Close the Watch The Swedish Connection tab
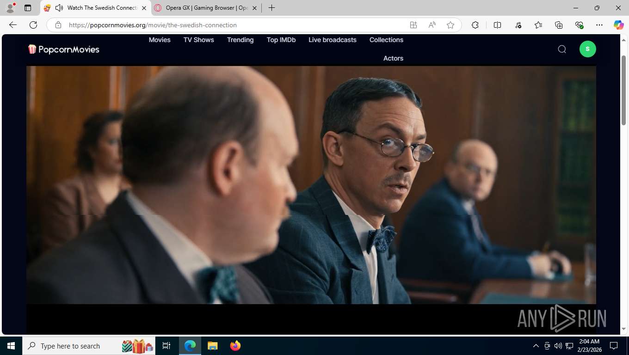629x355 pixels. (x=144, y=8)
